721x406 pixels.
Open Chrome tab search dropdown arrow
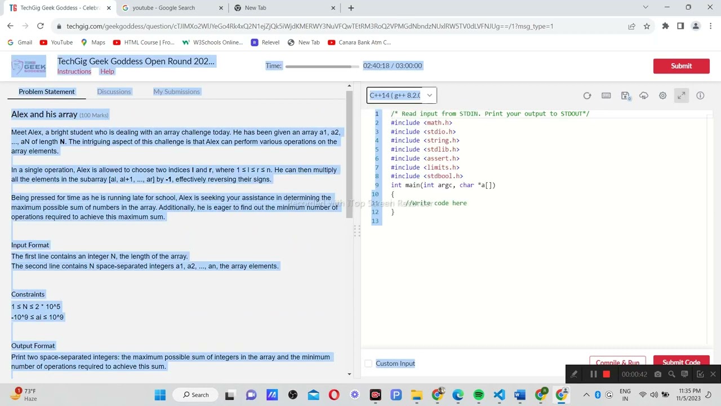click(646, 8)
